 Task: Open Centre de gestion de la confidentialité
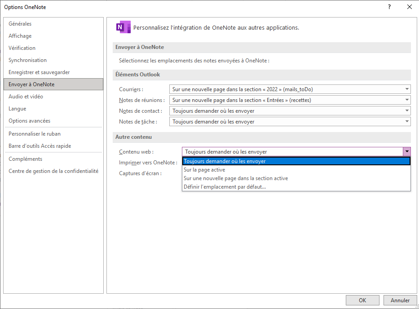pyautogui.click(x=53, y=171)
